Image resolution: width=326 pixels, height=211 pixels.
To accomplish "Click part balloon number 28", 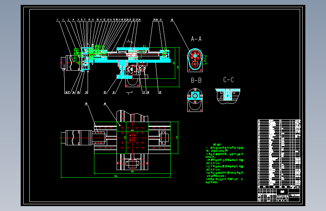I will click(x=172, y=20).
